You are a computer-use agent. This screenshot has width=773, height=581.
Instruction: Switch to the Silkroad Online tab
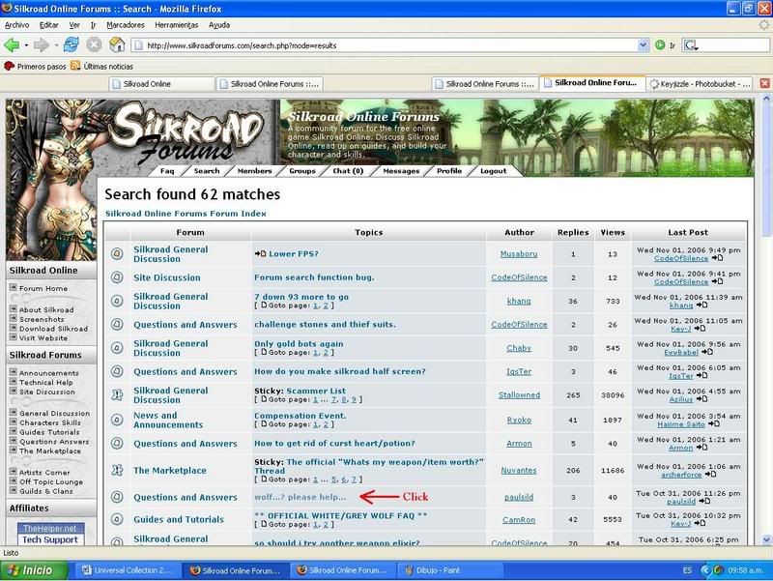tap(161, 84)
